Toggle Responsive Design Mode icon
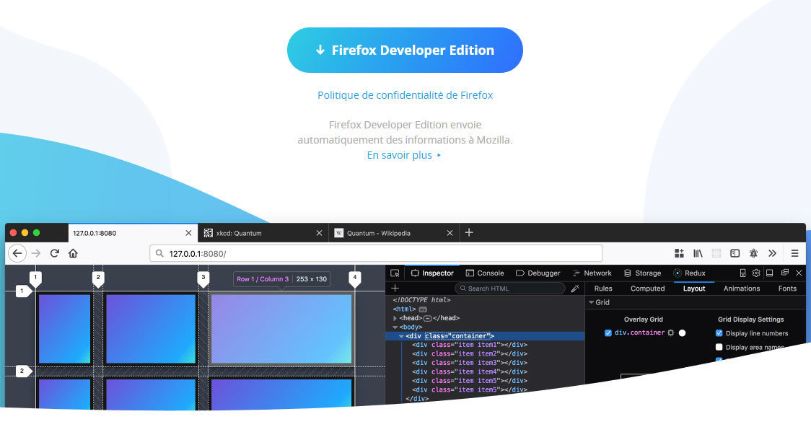This screenshot has width=811, height=427. coord(742,273)
